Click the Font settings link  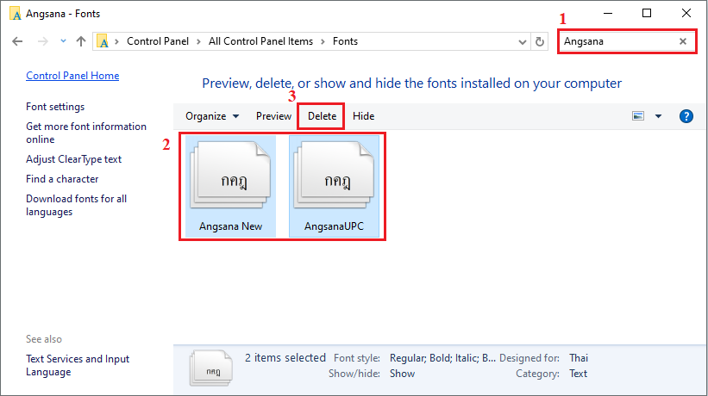pos(55,107)
